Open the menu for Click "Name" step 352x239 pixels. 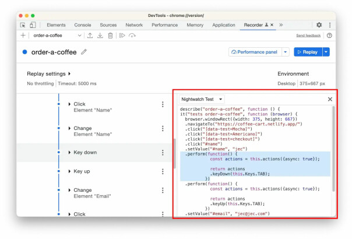[163, 104]
